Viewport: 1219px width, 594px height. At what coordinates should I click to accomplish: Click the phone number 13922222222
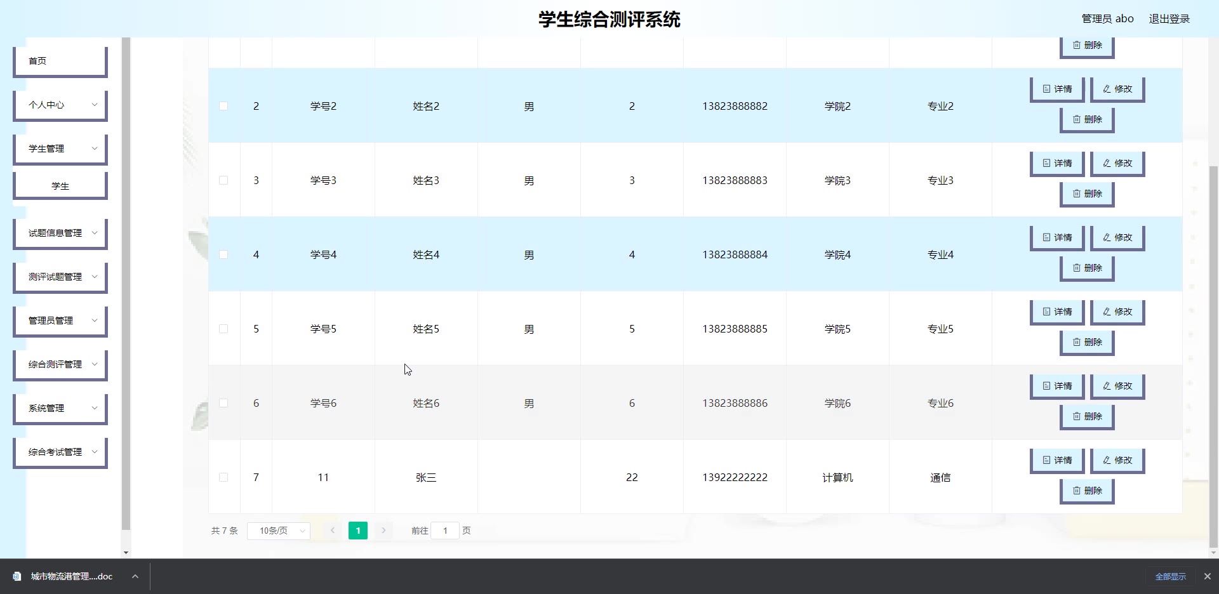point(735,477)
